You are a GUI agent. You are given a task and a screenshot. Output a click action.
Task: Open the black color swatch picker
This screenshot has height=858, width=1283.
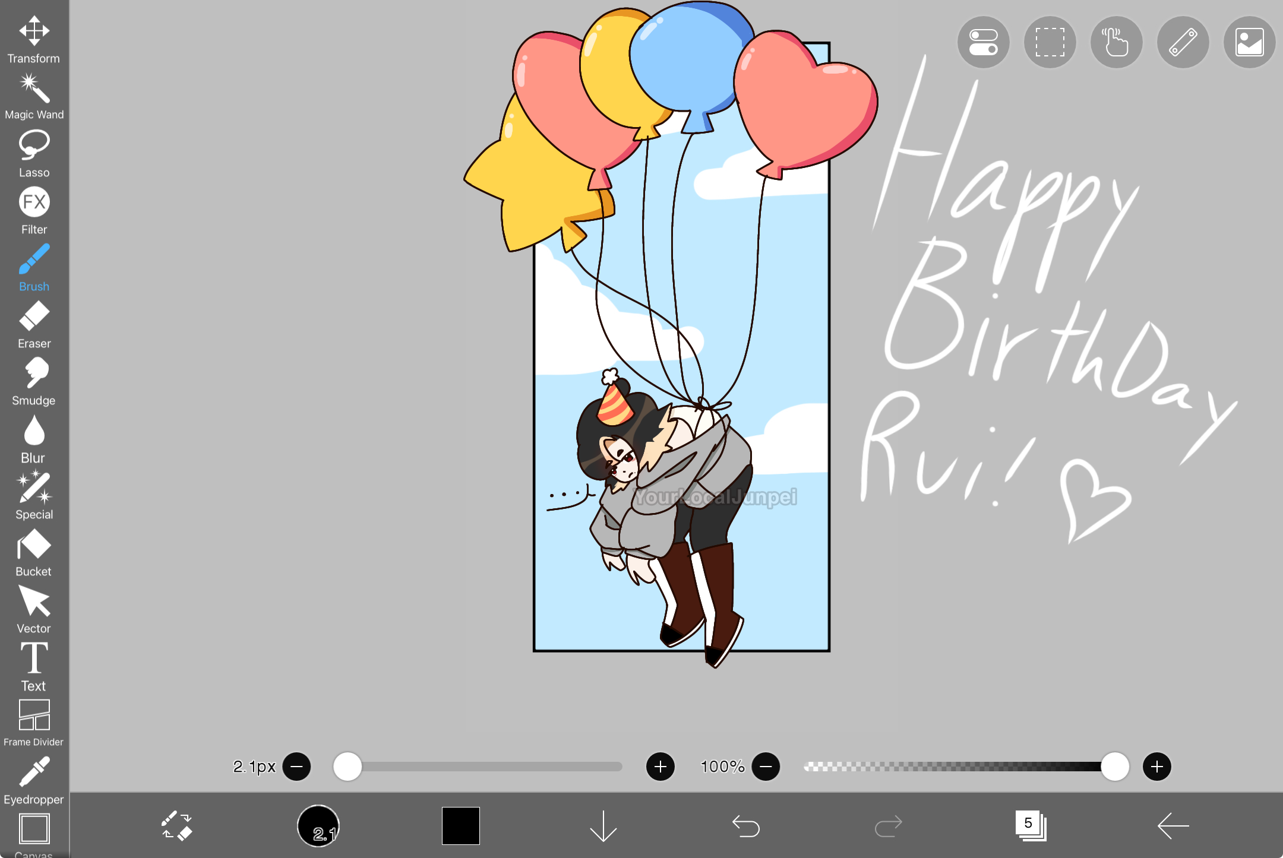(461, 825)
